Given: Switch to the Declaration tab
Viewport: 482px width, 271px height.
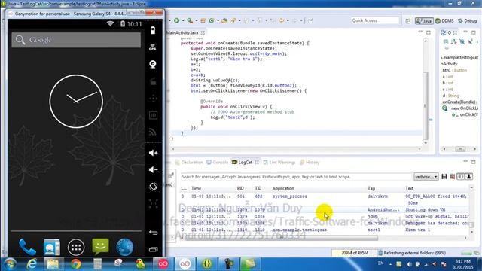Looking at the screenshot, I should pos(189,163).
